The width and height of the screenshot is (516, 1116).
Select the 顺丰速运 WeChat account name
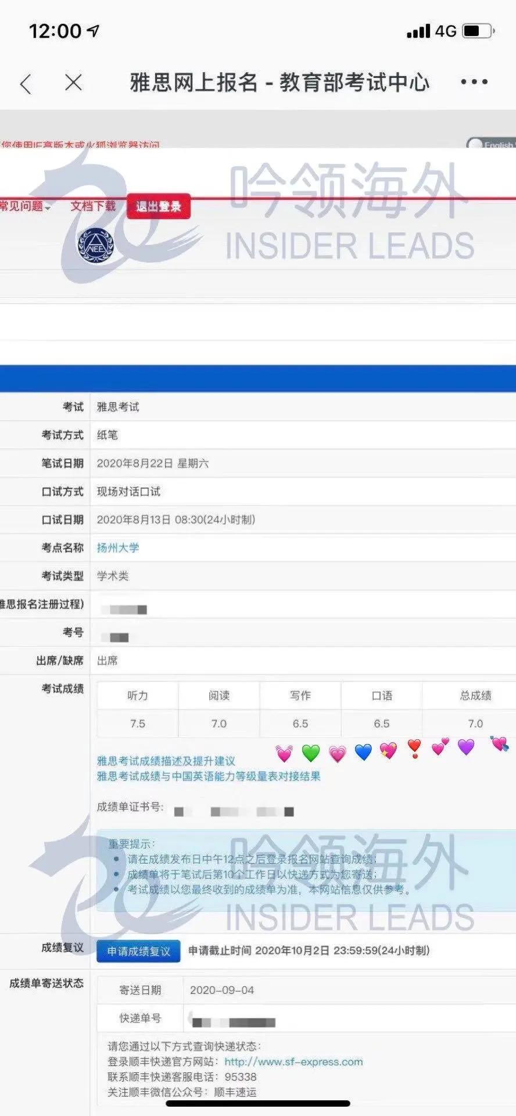click(x=235, y=1092)
